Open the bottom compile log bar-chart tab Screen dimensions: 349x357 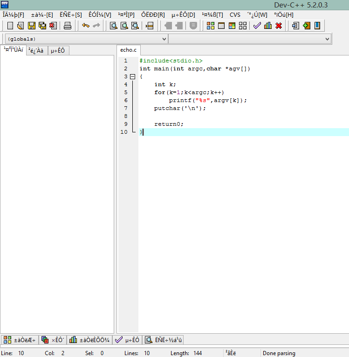pyautogui.click(x=89, y=340)
